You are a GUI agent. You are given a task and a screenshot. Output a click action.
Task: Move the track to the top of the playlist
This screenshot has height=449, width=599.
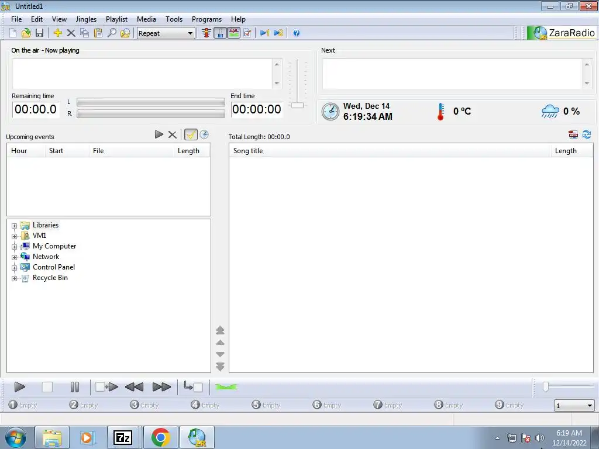(x=220, y=330)
